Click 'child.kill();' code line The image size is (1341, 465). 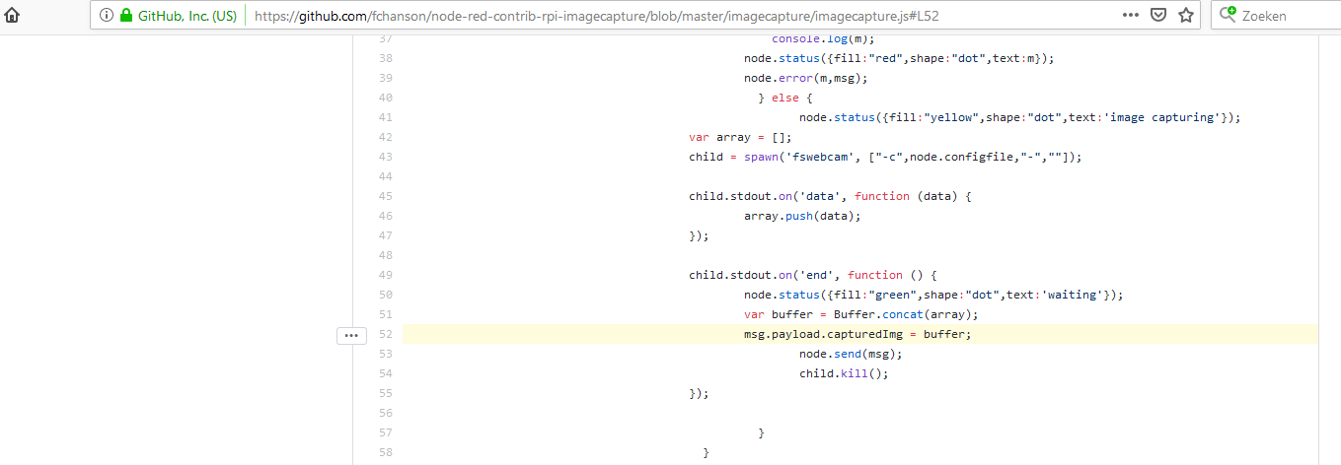(x=844, y=373)
